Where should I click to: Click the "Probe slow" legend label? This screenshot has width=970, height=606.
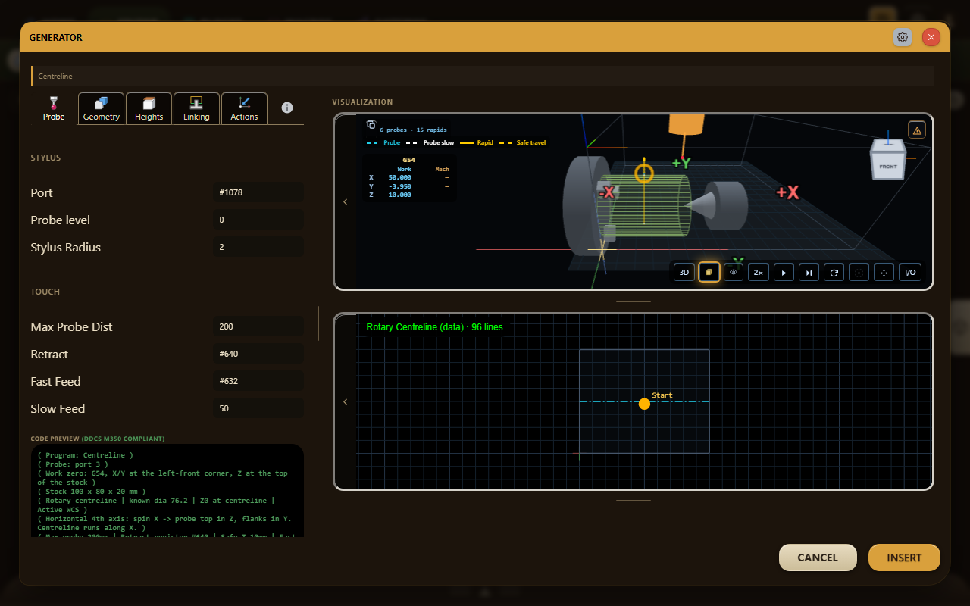[439, 142]
